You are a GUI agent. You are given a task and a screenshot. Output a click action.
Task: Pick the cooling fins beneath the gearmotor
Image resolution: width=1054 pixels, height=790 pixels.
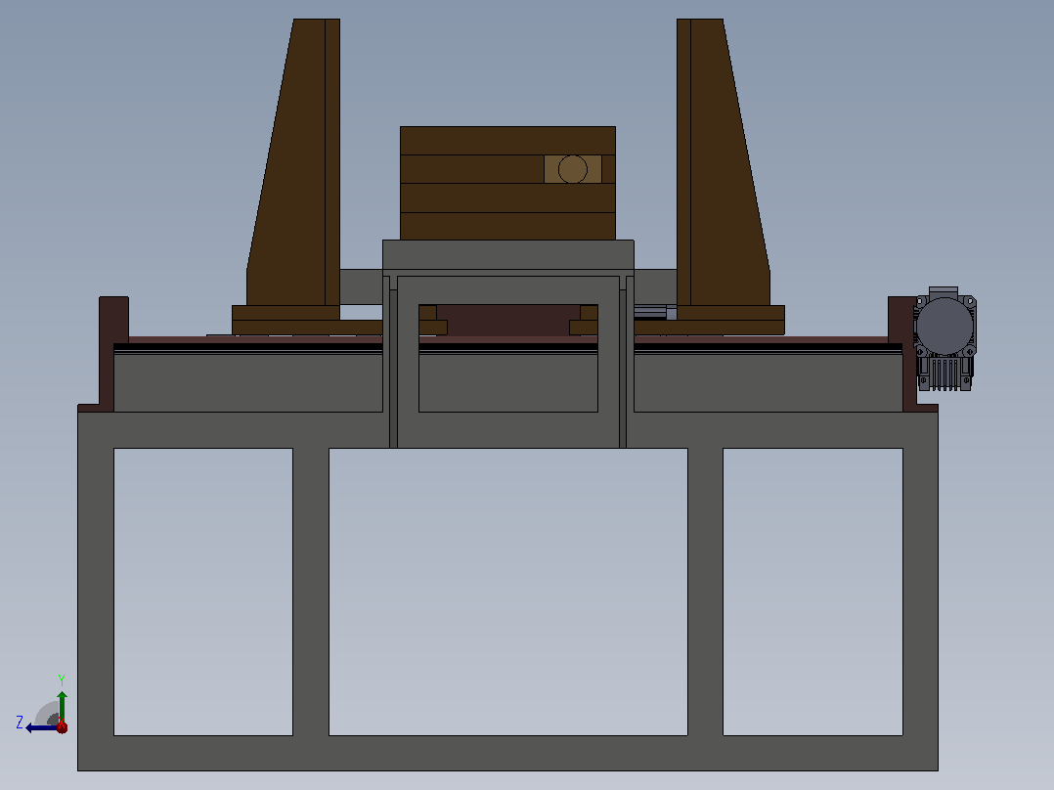click(x=945, y=373)
